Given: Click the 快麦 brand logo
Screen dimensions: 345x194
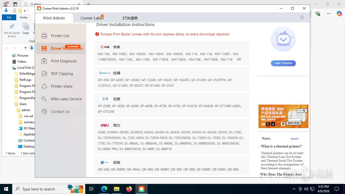Looking at the screenshot, I should point(105,47).
